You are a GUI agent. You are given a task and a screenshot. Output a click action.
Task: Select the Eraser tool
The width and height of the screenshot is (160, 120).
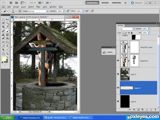[3, 38]
